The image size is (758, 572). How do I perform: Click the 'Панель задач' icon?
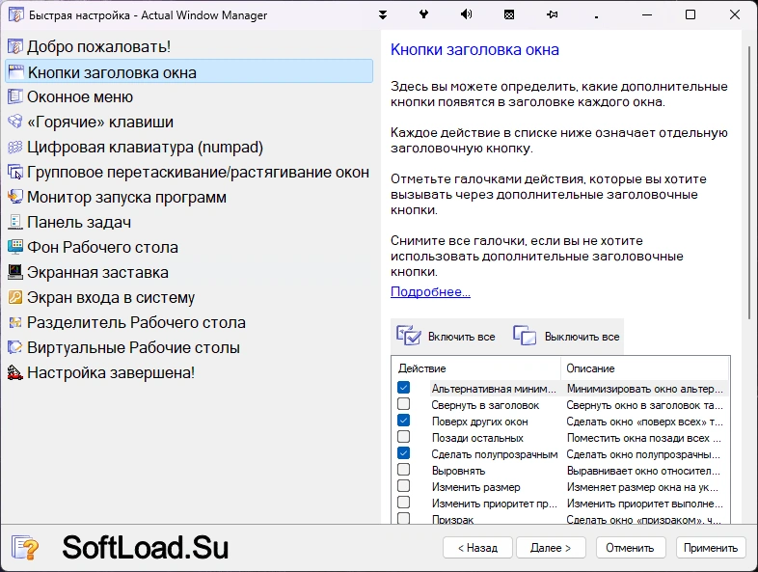click(15, 223)
